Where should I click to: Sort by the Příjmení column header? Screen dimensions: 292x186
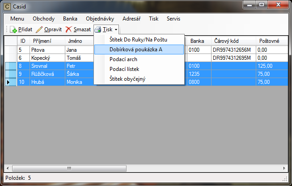coord(47,41)
